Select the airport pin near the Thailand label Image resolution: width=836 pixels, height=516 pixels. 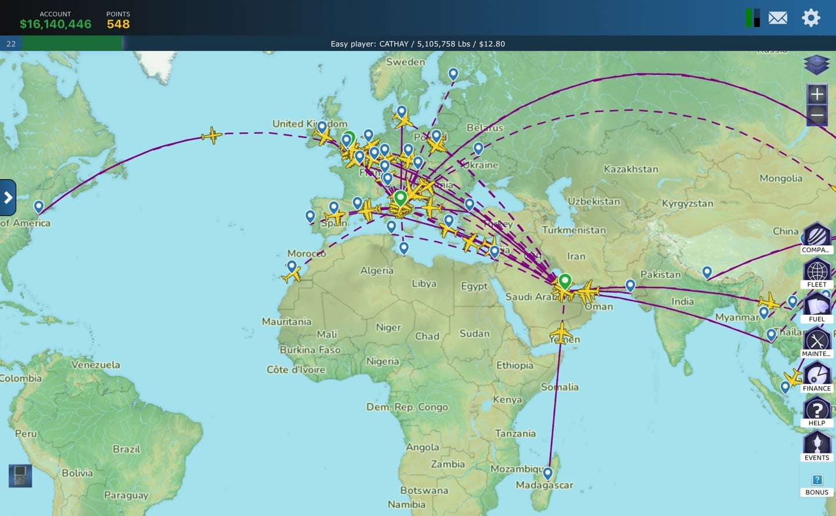click(772, 335)
